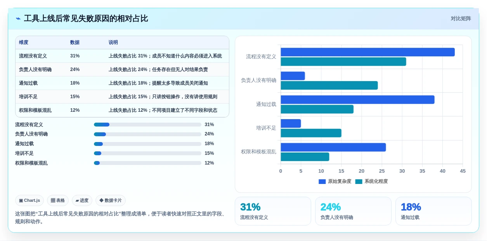Click description '只讲按钮操作，没有讲使用规则'
The height and width of the screenshot is (241, 487).
(184, 97)
